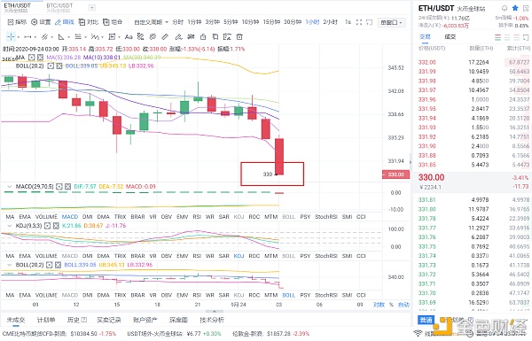
Task: Set a price alert bell icon
Action: click(505, 8)
